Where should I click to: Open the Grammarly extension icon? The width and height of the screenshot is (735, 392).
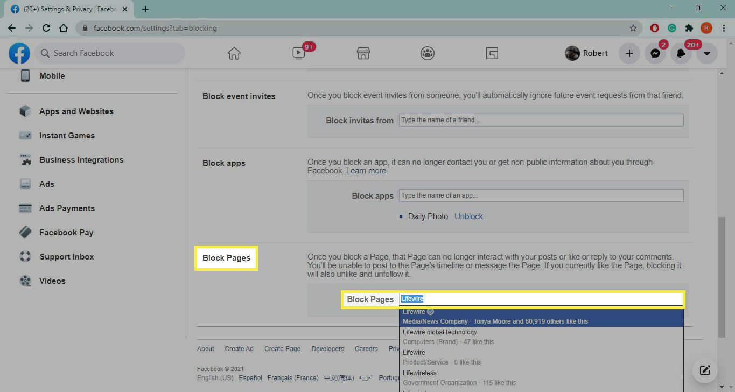click(x=672, y=28)
